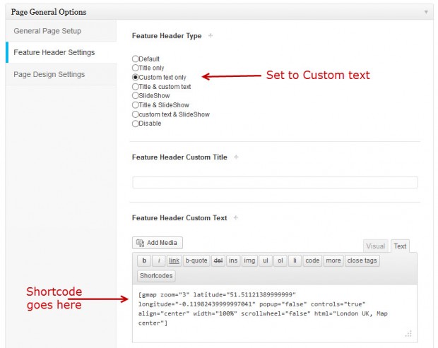Click the ul list button
The width and height of the screenshot is (438, 348).
(265, 260)
